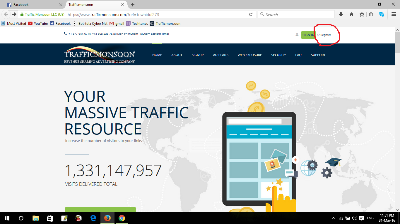Open a new tab with plus icon
Image resolution: width=400 pixels, height=224 pixels.
click(x=133, y=5)
